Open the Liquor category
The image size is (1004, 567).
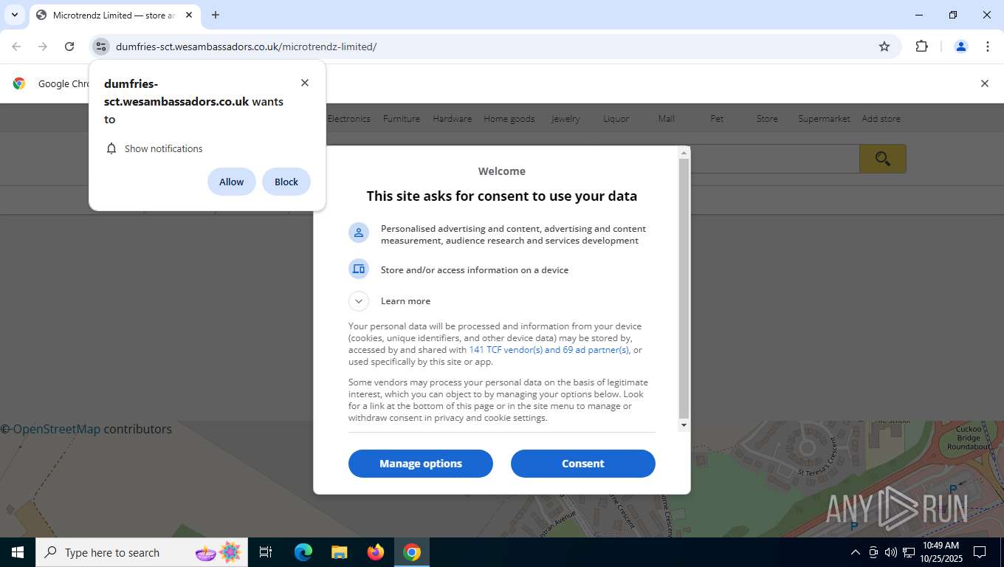(616, 118)
